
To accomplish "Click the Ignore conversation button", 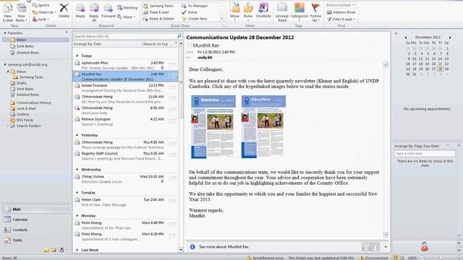I will (41, 5).
